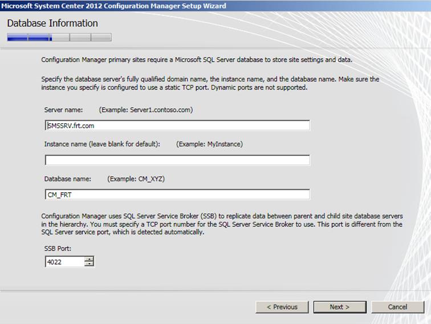
Task: Click the first filled progress segment
Action: pyautogui.click(x=17, y=38)
